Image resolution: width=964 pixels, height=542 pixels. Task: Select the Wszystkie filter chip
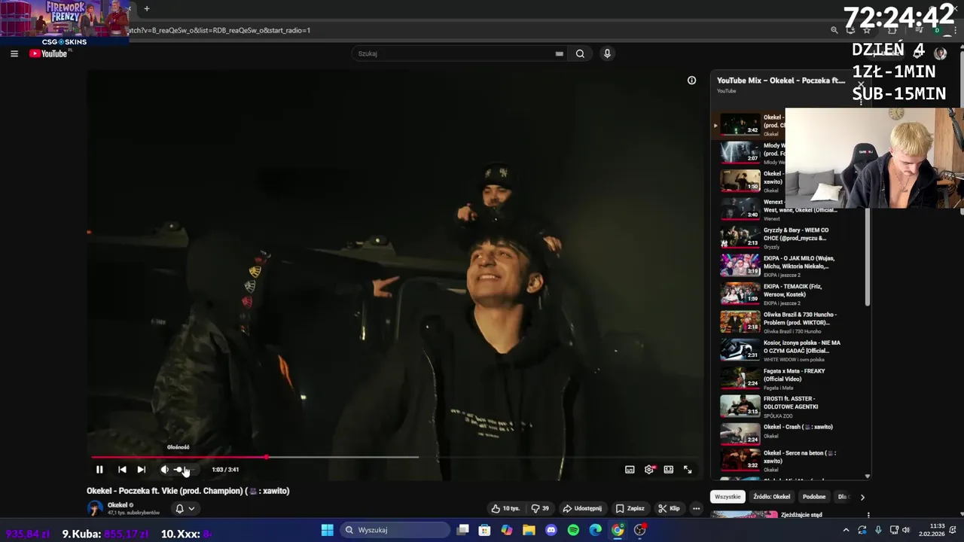(728, 497)
